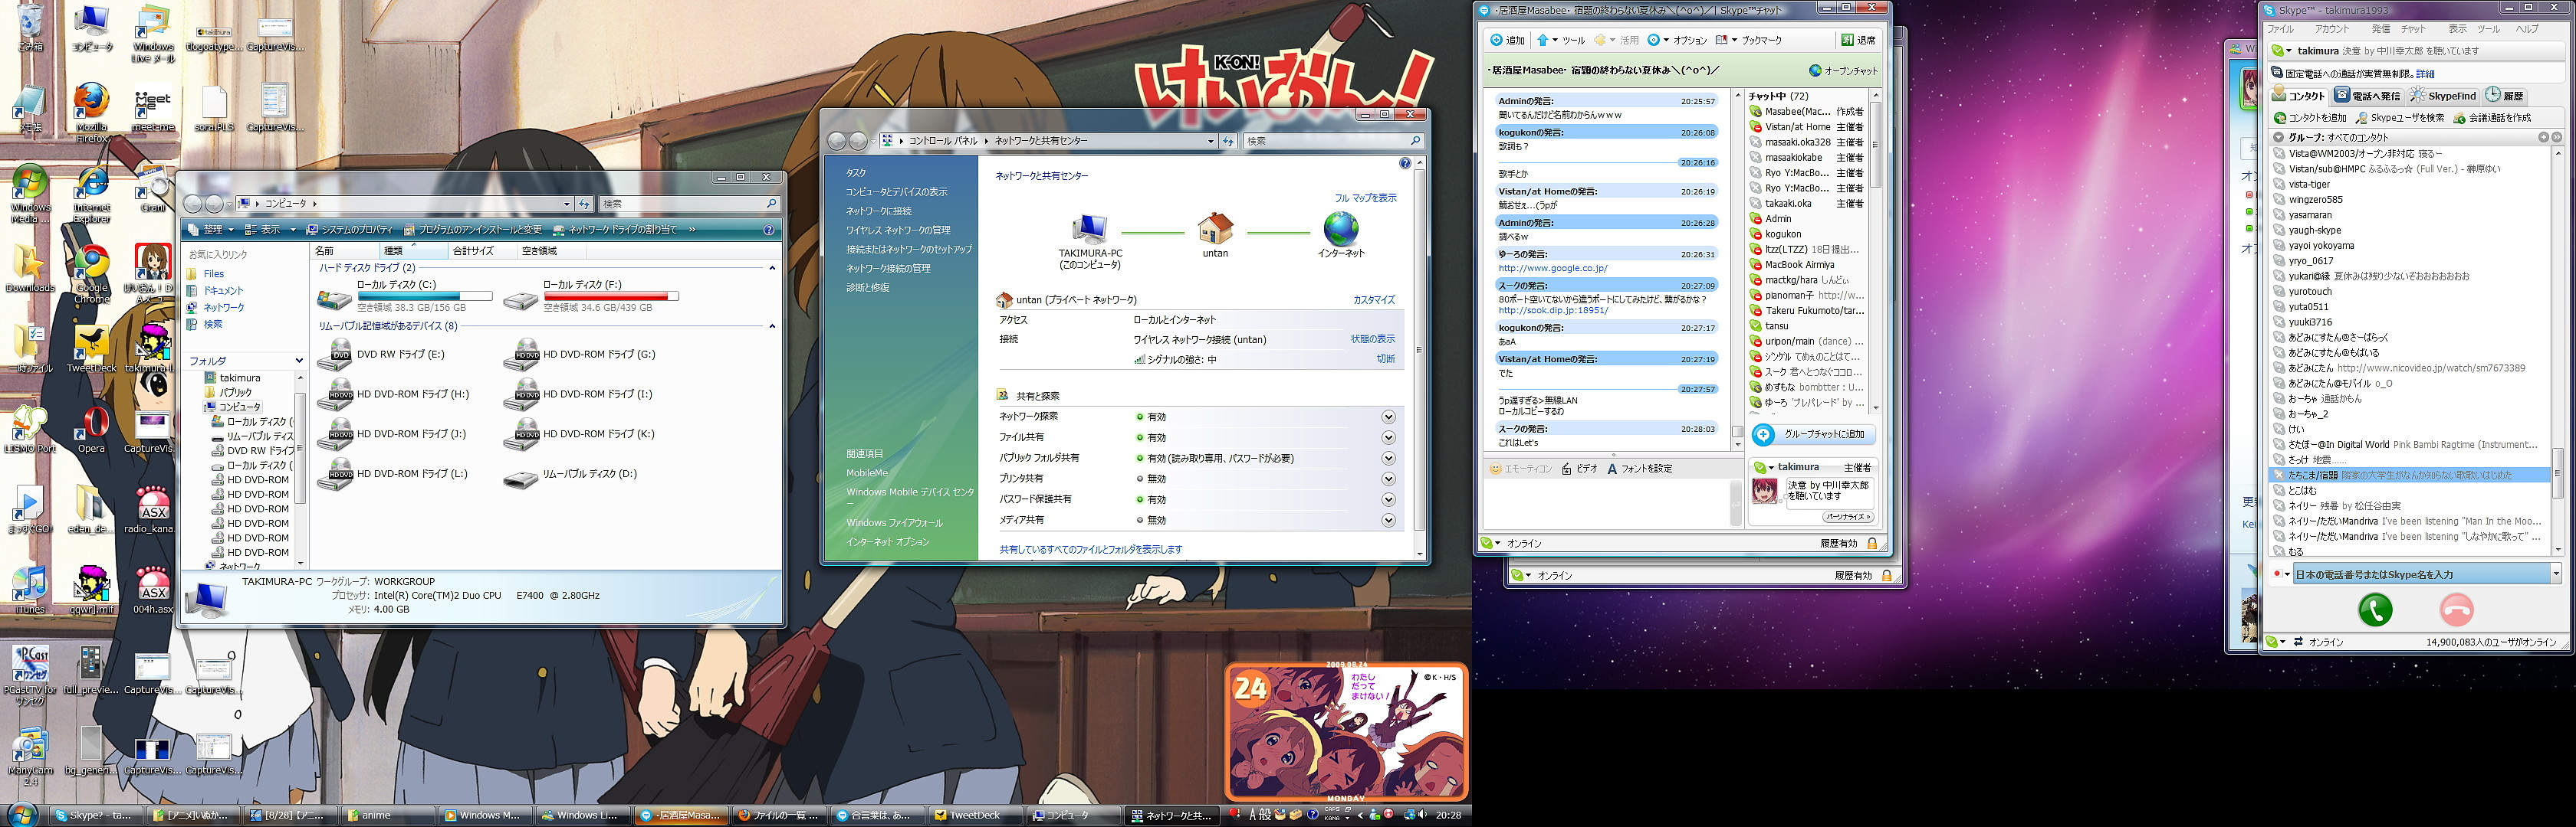The image size is (2576, 827).
Task: Click グループチャットに追加 button icon
Action: (1764, 434)
